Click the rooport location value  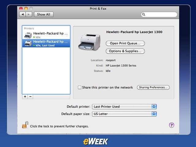tap(111, 60)
